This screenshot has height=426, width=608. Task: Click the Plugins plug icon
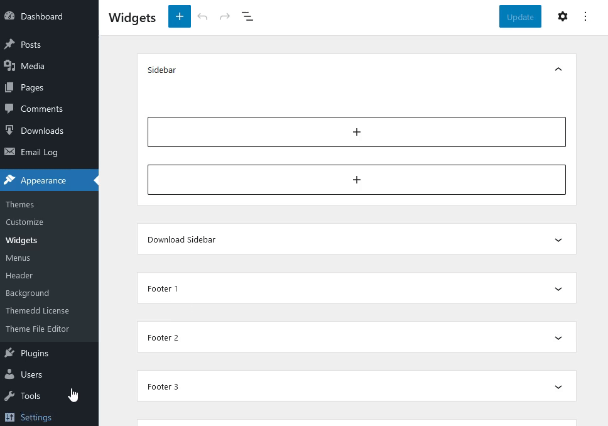(9, 353)
